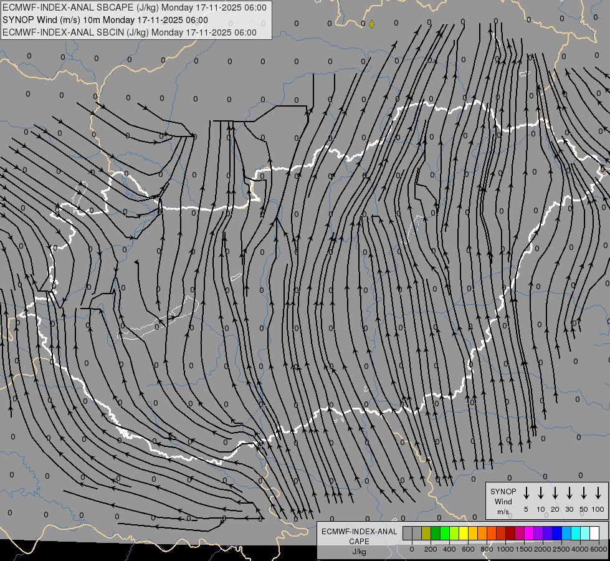Click the 10 label under wind arrows
Viewport: 610px width, 561px height.
pyautogui.click(x=541, y=509)
